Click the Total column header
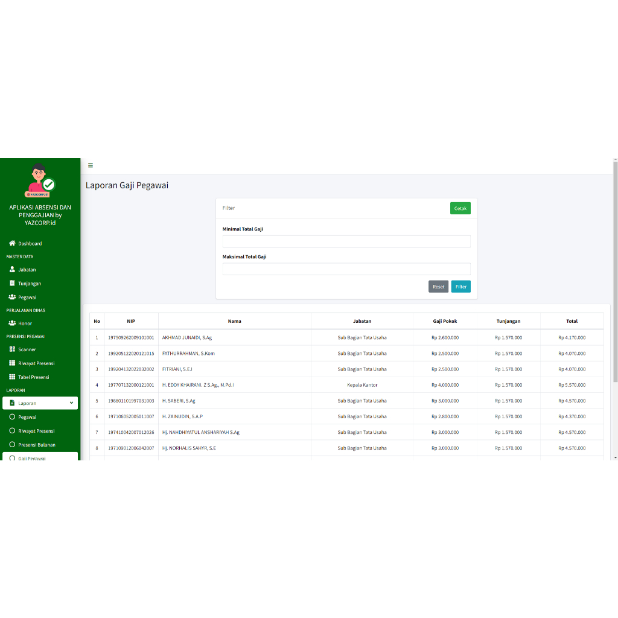 pos(572,321)
